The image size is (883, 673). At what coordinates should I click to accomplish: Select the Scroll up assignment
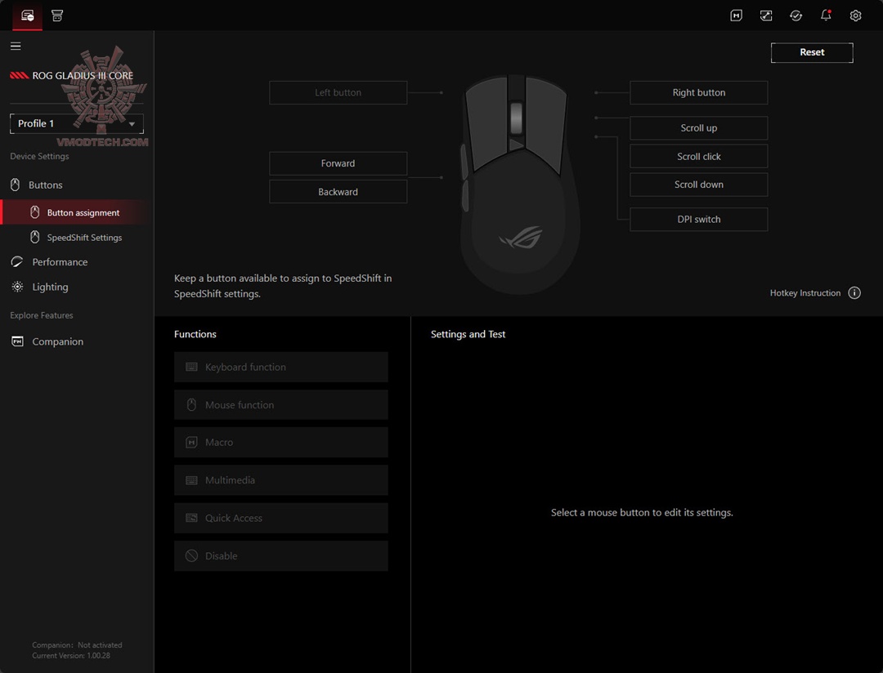(698, 128)
